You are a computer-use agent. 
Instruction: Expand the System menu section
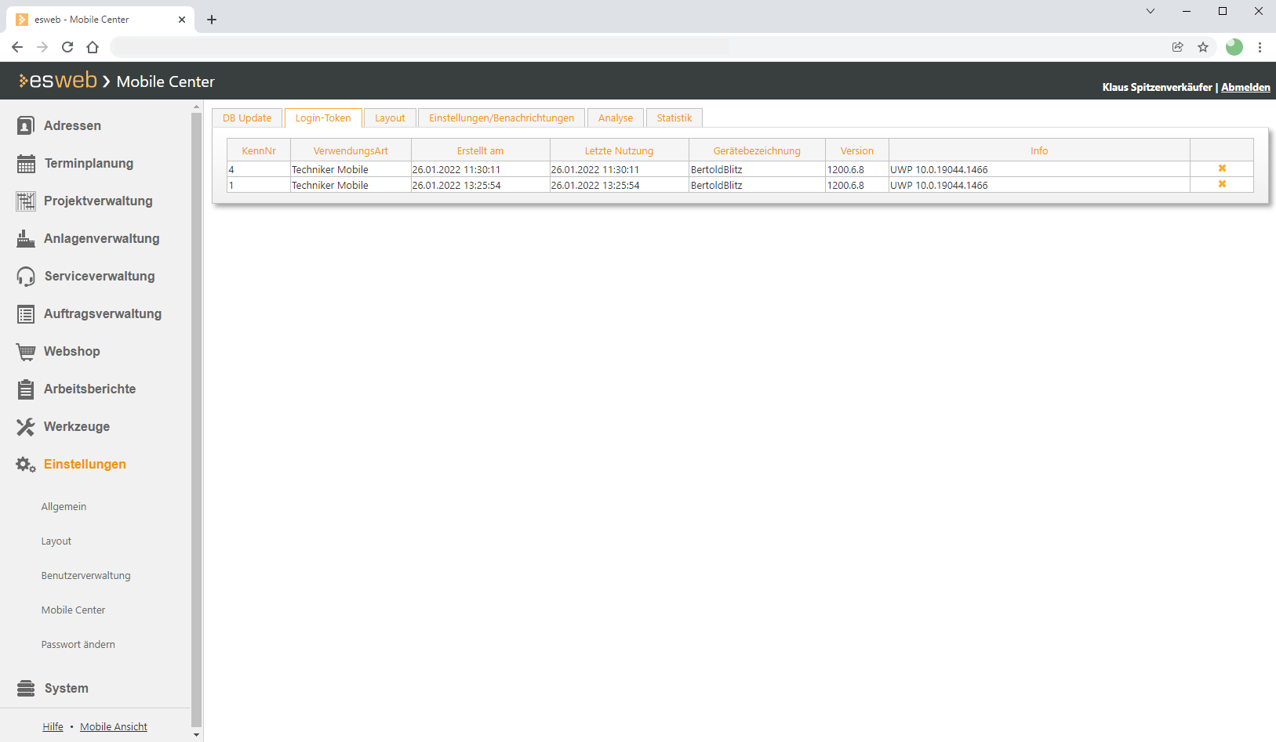click(66, 688)
